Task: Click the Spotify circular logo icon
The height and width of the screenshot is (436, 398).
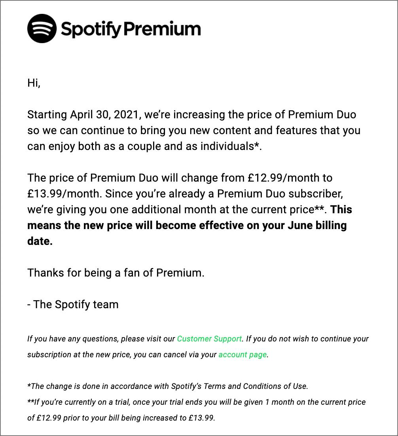Action: [42, 28]
